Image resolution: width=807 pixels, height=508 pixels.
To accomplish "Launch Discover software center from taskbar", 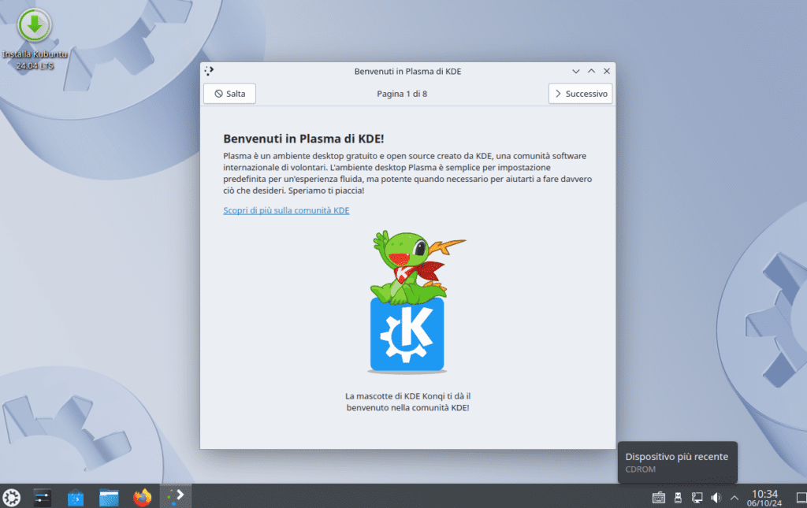I will (76, 497).
